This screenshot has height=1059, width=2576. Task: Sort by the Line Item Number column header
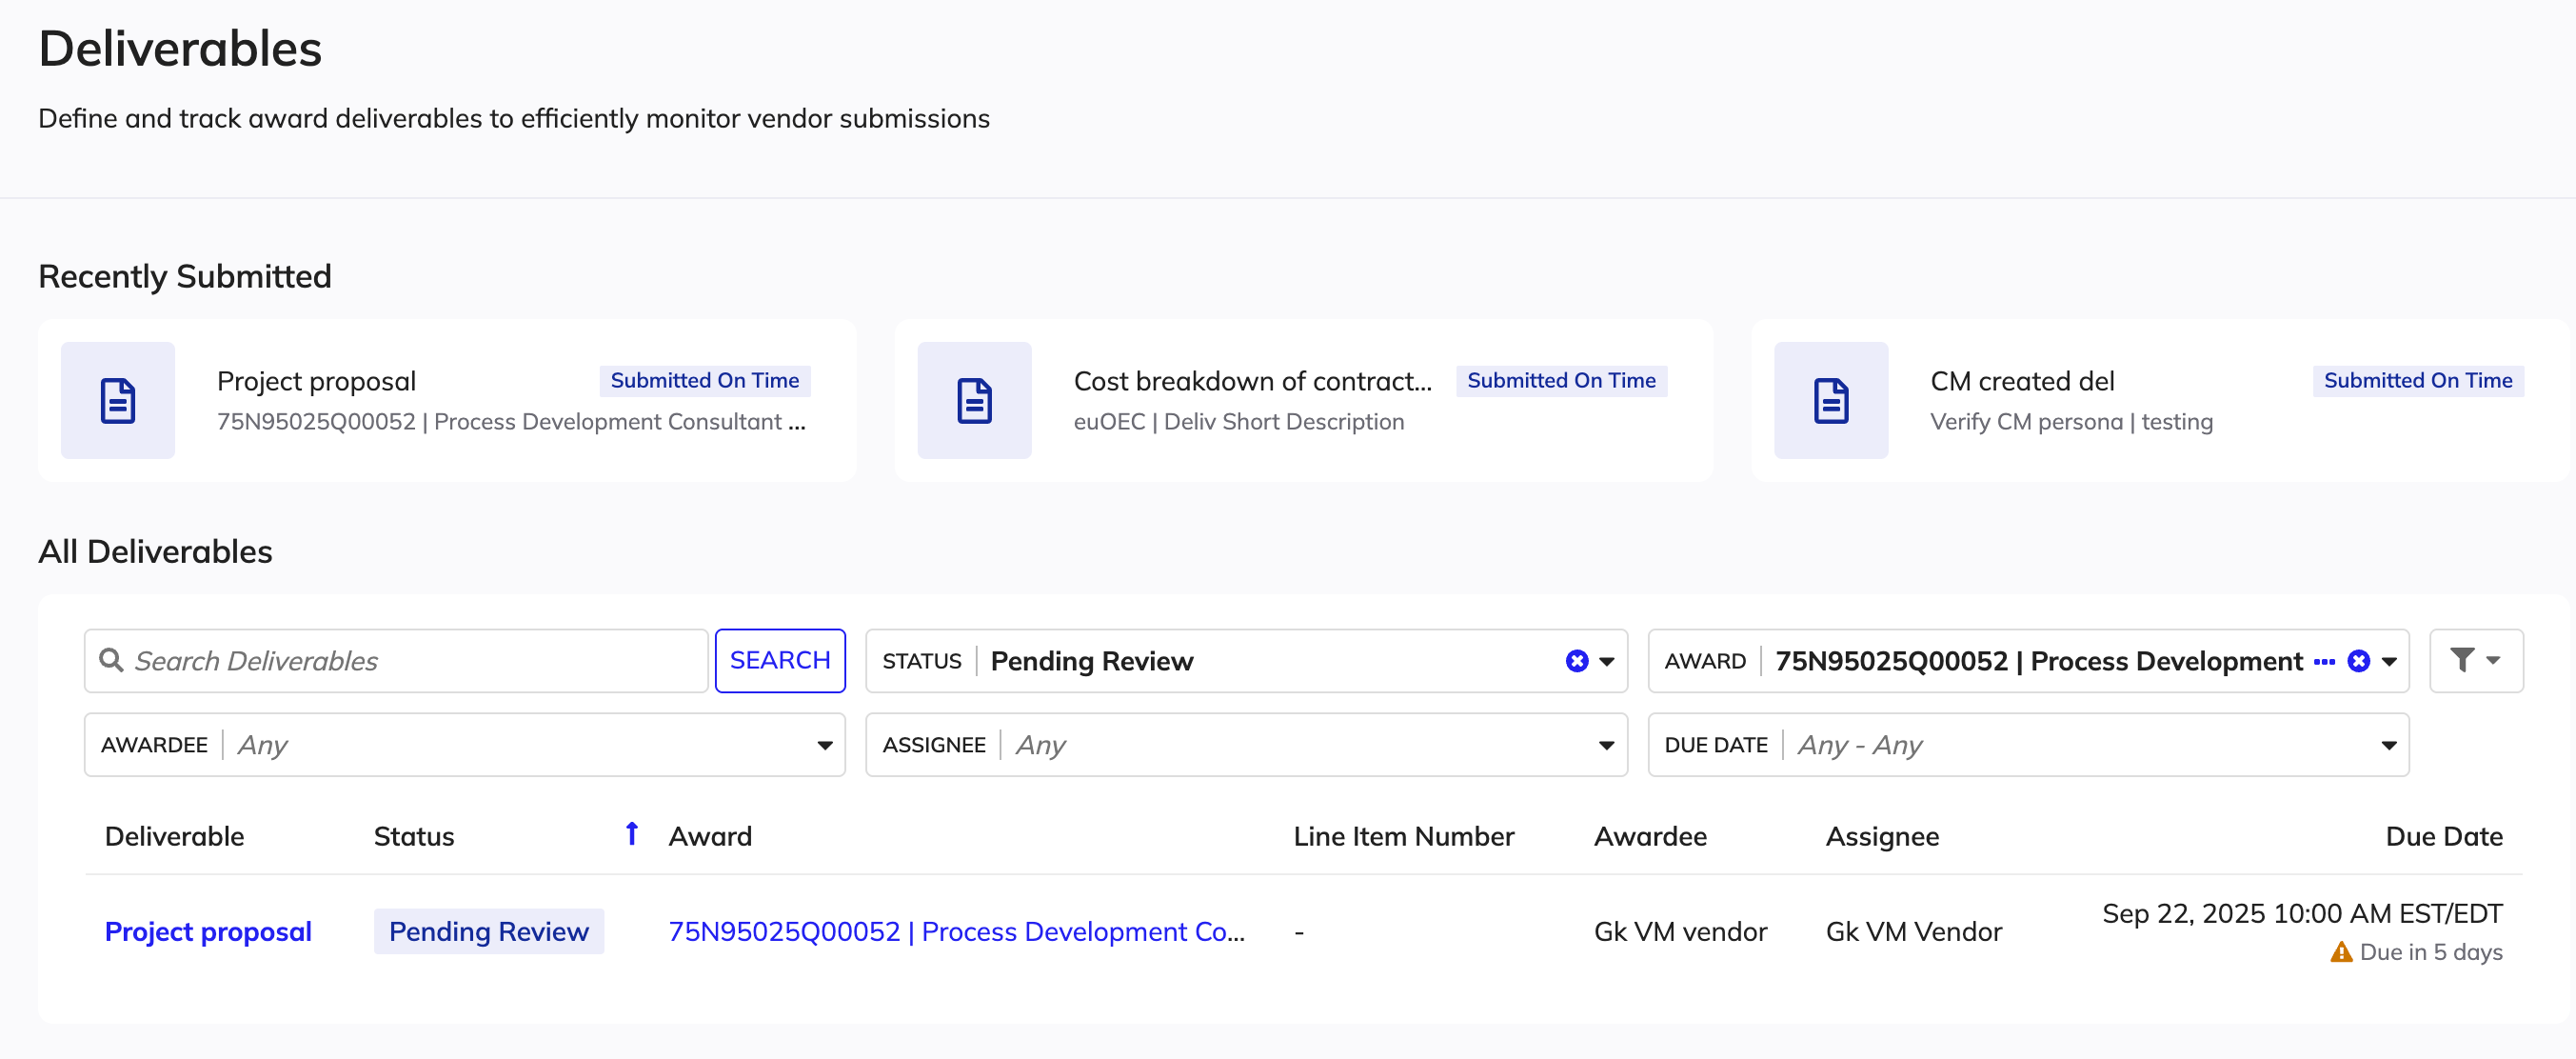[1403, 836]
